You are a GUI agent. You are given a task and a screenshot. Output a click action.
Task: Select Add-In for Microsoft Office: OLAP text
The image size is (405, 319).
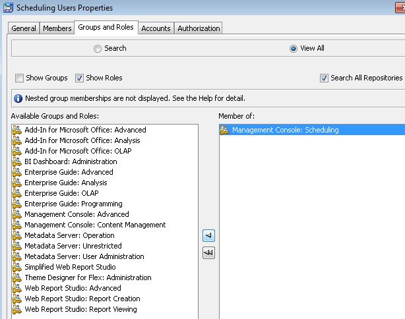(78, 151)
